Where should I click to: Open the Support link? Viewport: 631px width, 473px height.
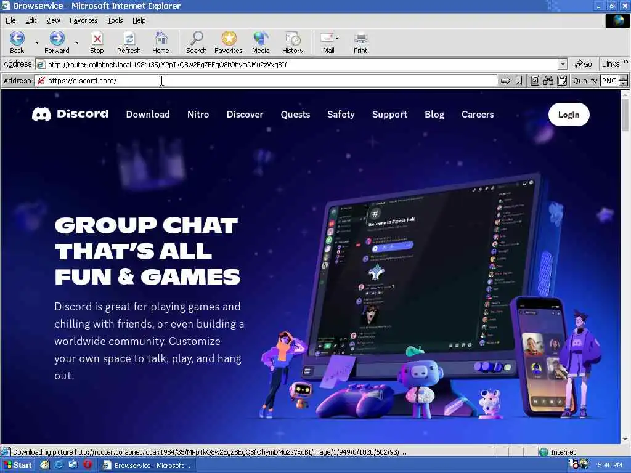coord(389,115)
